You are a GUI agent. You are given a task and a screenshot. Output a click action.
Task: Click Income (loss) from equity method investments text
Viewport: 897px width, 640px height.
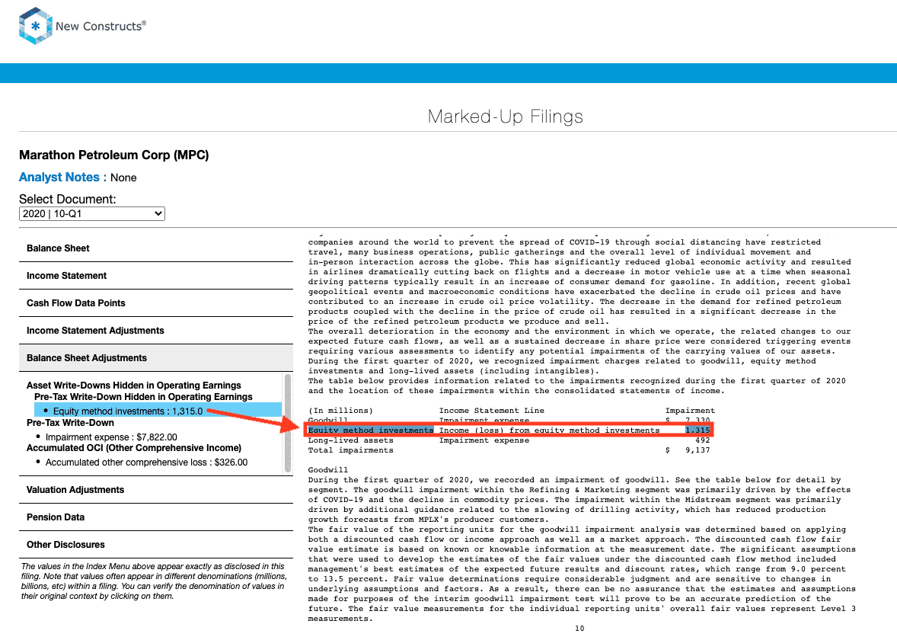pyautogui.click(x=549, y=430)
